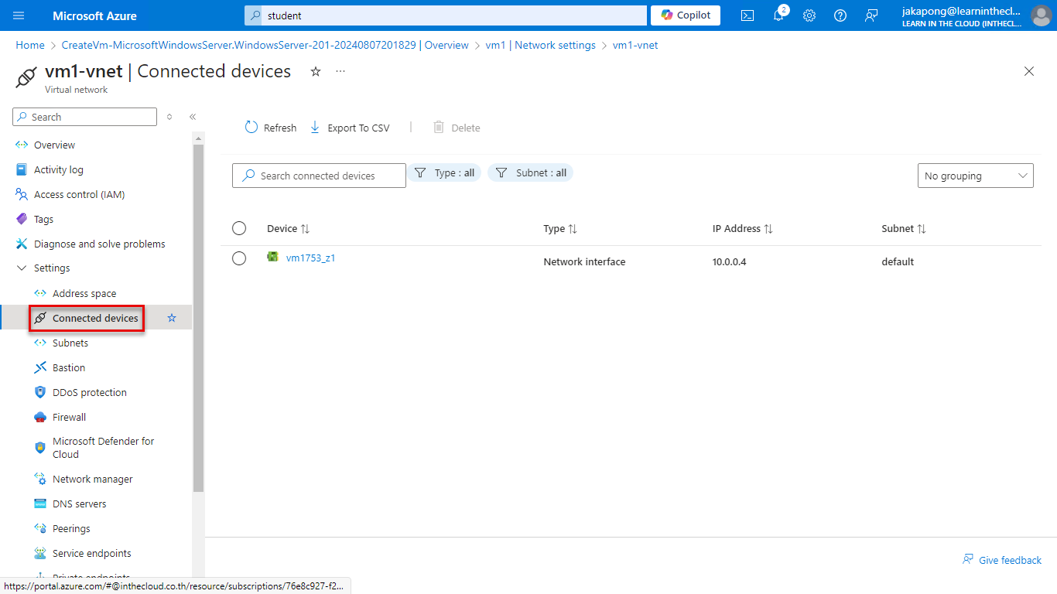Sort by IP Address column arrows
The image size is (1057, 594).
pyautogui.click(x=768, y=229)
